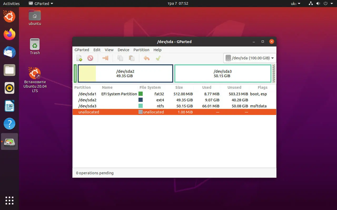Click the Name column header
The width and height of the screenshot is (337, 210).
(107, 87)
